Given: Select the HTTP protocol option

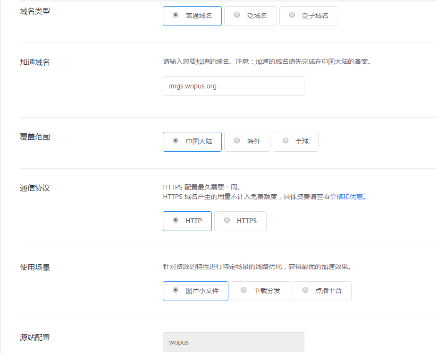Looking at the screenshot, I should (x=187, y=221).
